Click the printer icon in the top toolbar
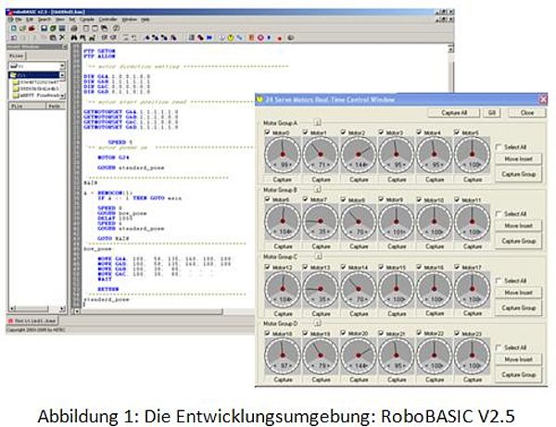This screenshot has width=556, height=427. click(74, 28)
